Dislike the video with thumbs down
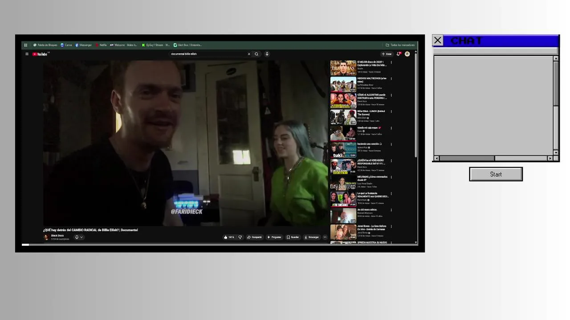570x320 pixels. (240, 237)
